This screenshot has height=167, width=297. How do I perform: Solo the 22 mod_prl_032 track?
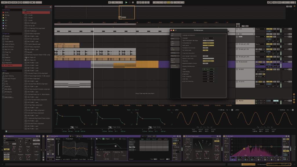pyautogui.click(x=274, y=44)
